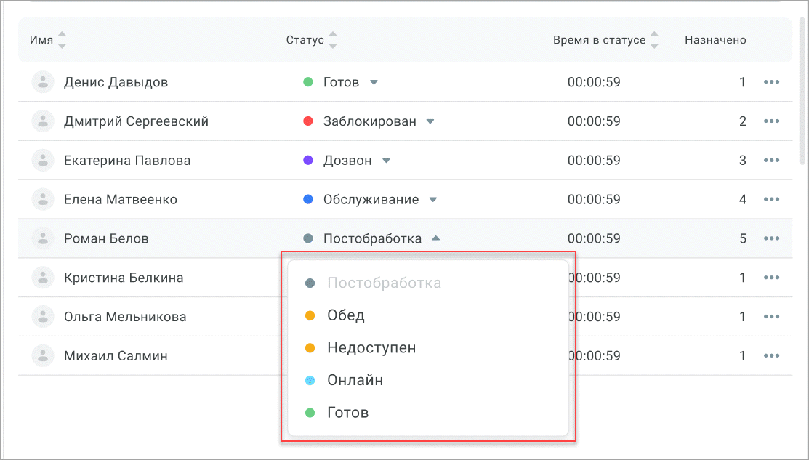The height and width of the screenshot is (460, 809).
Task: Expand Заблокирован status dropdown arrow
Action: pos(430,121)
